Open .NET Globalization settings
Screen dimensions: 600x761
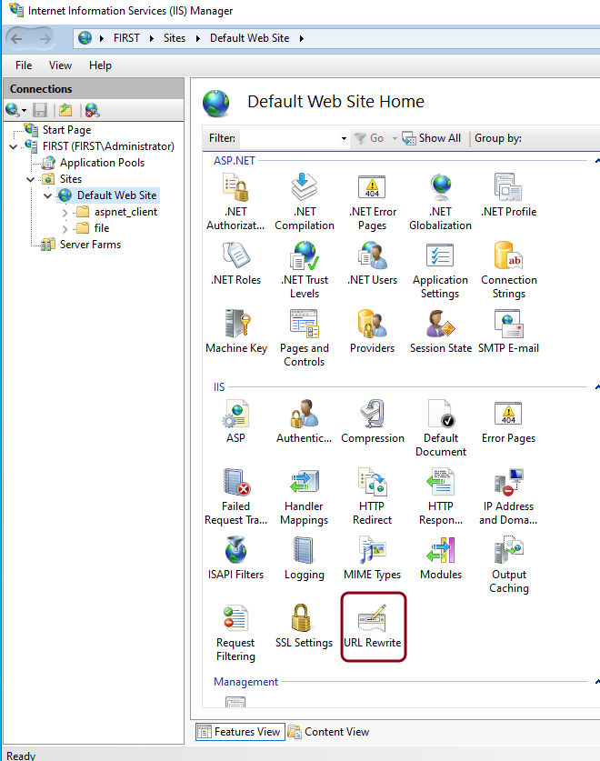[440, 203]
